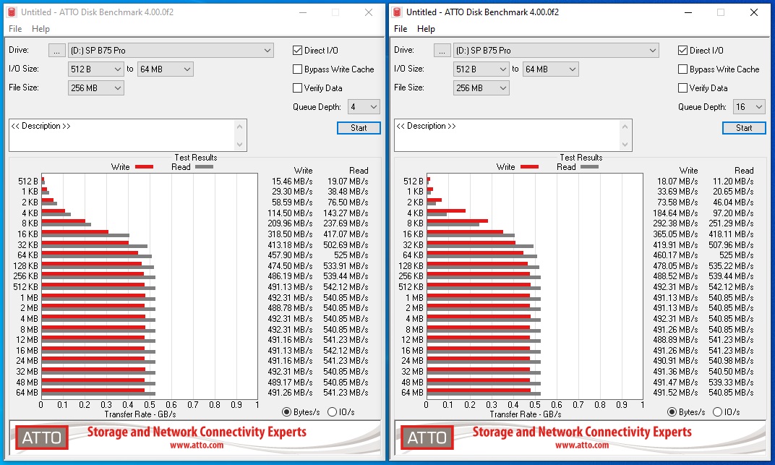The width and height of the screenshot is (775, 465).
Task: Click the ATTO logo in right window banner
Action: pyautogui.click(x=427, y=438)
